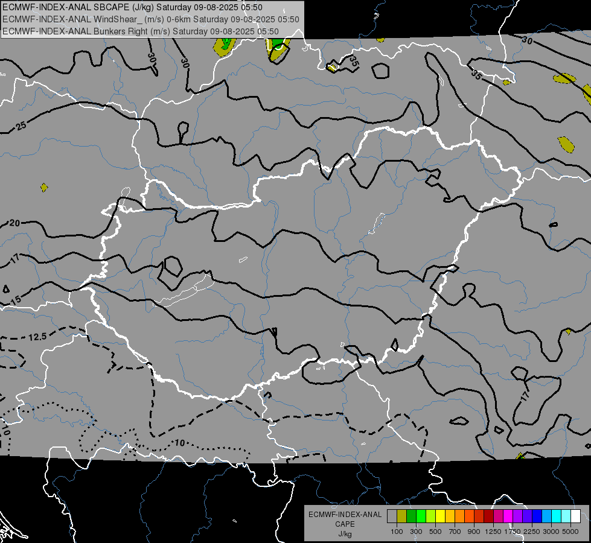
Task: Click the CAPE label in the legend
Action: pyautogui.click(x=345, y=524)
